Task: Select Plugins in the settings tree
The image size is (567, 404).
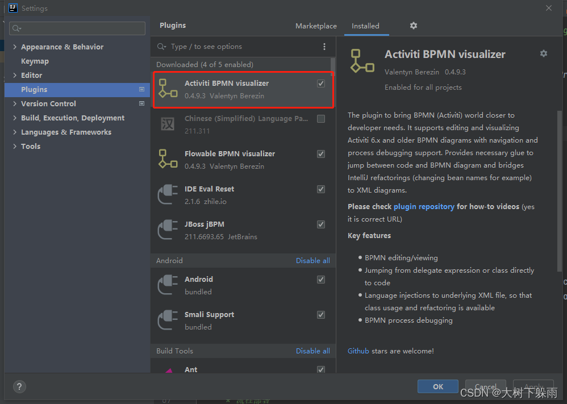Action: pyautogui.click(x=77, y=89)
